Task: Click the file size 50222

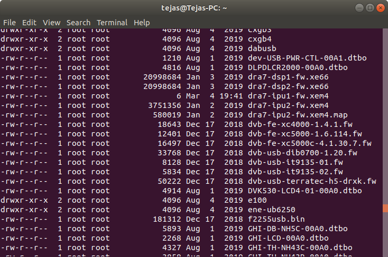Action: tap(169, 181)
